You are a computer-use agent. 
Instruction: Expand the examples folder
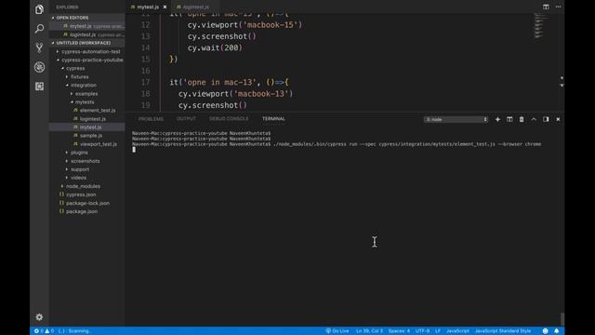coord(87,93)
